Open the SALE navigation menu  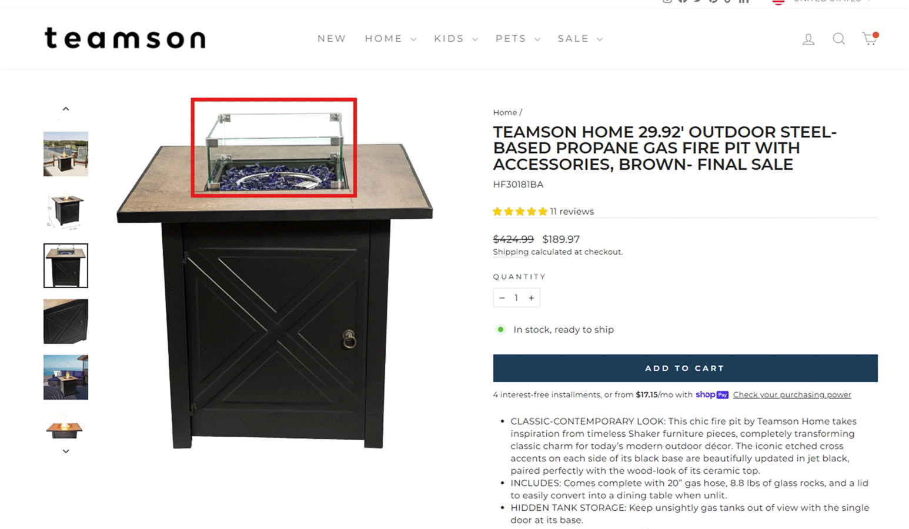click(580, 39)
